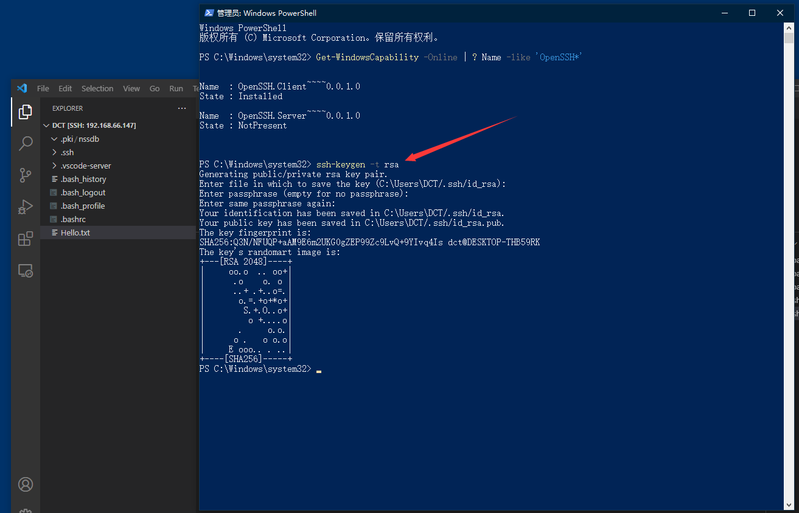The height and width of the screenshot is (513, 799).
Task: Open the View menu
Action: click(x=131, y=88)
